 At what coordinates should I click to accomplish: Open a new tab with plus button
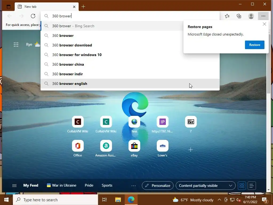(x=83, y=7)
